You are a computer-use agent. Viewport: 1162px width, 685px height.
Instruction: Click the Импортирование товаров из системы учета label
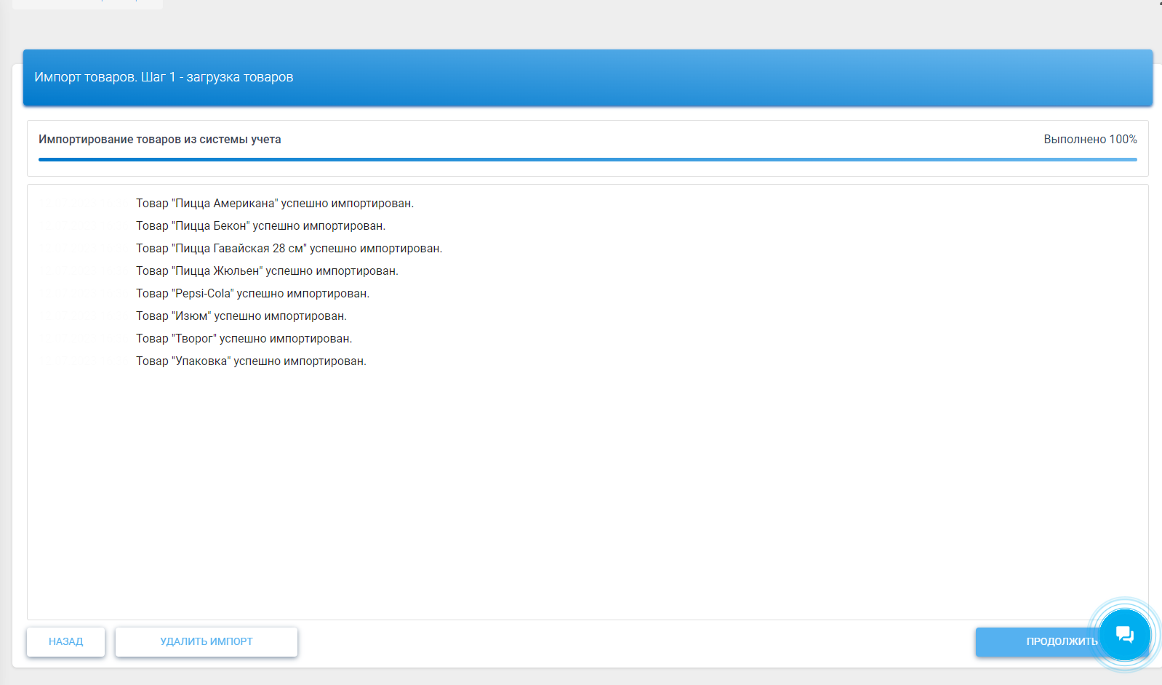pos(160,139)
